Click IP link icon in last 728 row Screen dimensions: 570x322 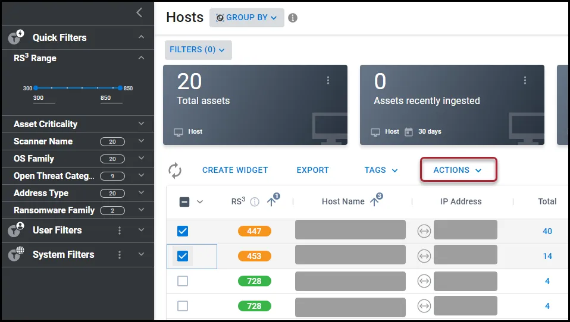point(424,306)
